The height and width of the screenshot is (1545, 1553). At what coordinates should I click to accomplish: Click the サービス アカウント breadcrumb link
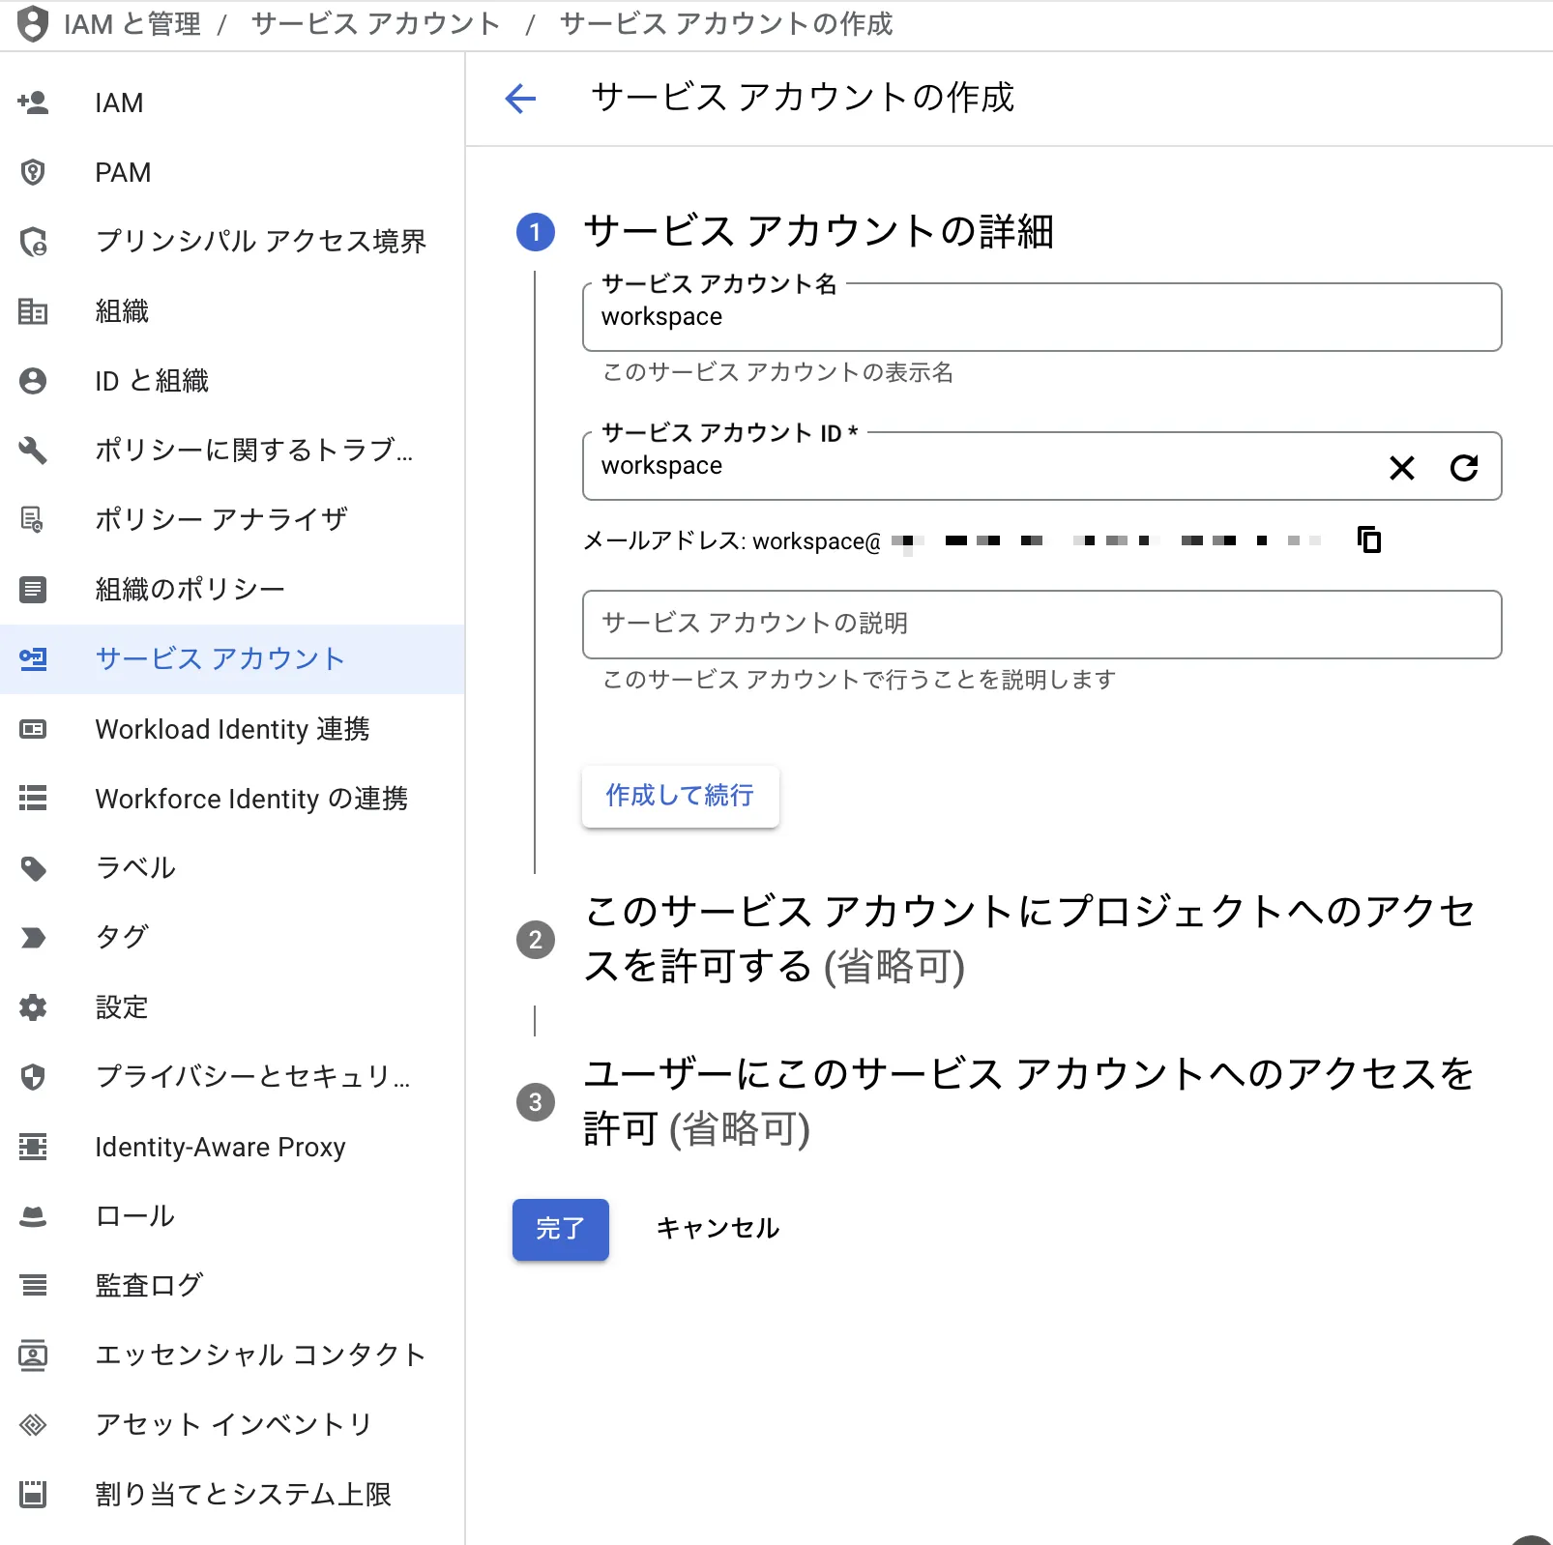(x=375, y=23)
